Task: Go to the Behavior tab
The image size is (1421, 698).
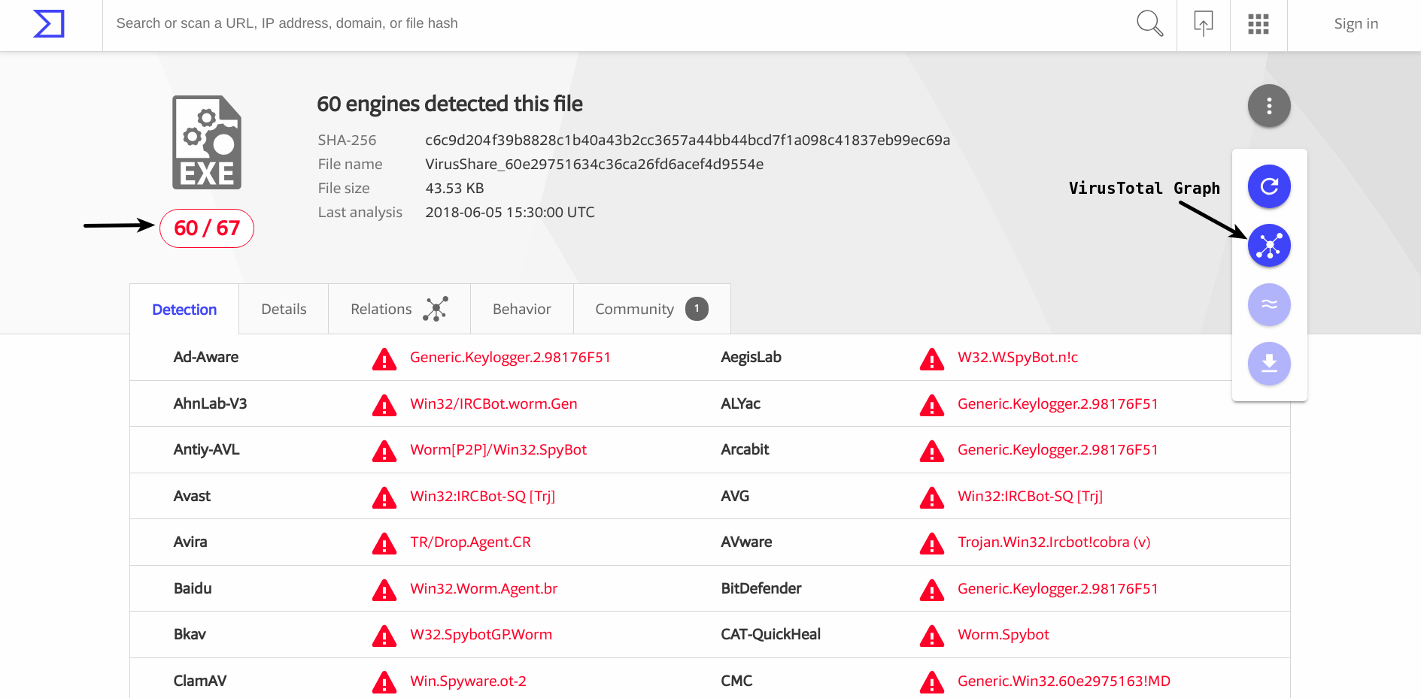Action: [x=521, y=310]
